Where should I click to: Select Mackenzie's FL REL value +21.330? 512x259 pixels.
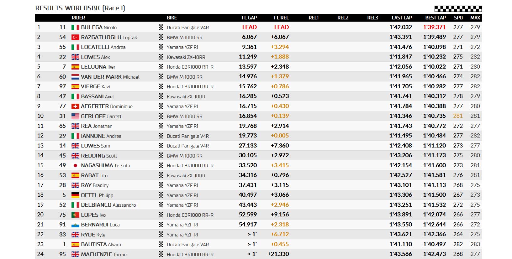278,254
